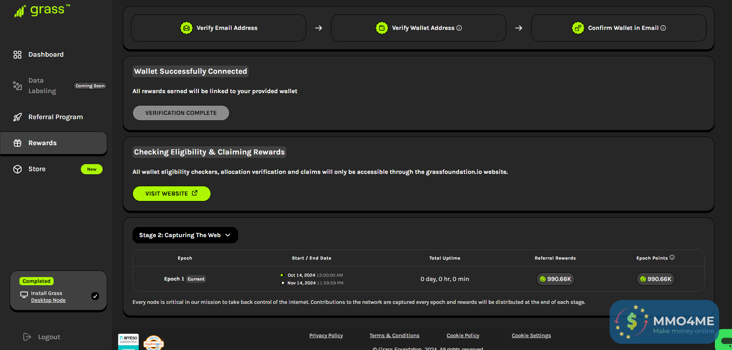732x350 pixels.
Task: Open the Desktop Node link
Action: [x=48, y=300]
